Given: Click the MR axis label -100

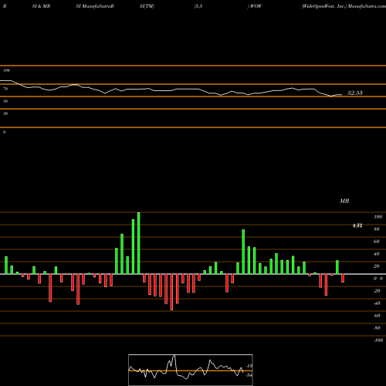Looking at the screenshot, I should [x=378, y=340].
